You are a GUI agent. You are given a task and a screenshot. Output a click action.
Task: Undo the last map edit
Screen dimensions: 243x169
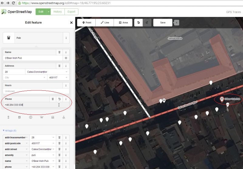(139, 23)
